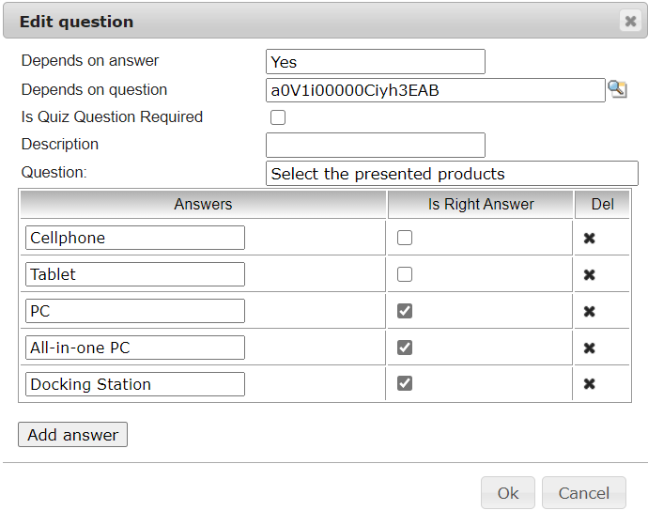Viewport: 648px width, 526px height.
Task: Delete the All-in-one PC answer
Action: pos(589,348)
